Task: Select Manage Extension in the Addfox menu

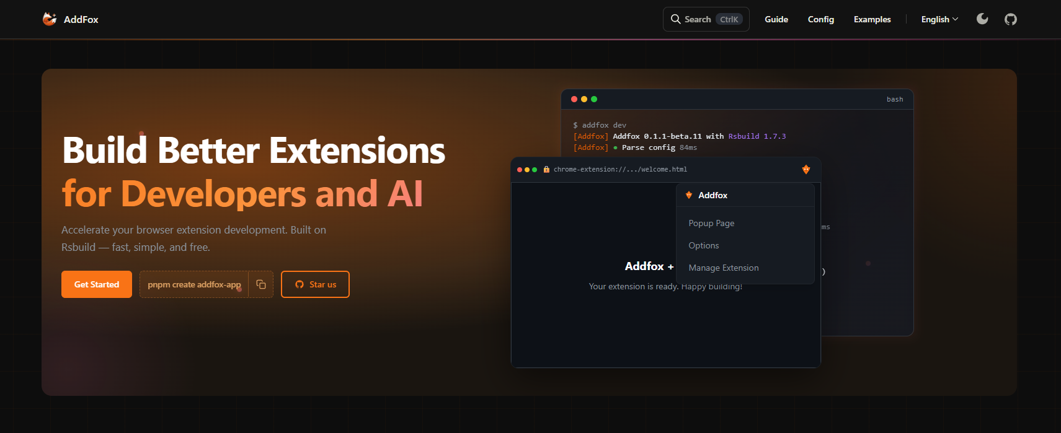Action: coord(724,268)
